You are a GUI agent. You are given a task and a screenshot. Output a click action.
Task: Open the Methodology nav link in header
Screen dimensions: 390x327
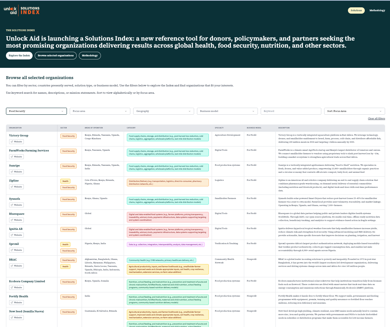point(377,10)
